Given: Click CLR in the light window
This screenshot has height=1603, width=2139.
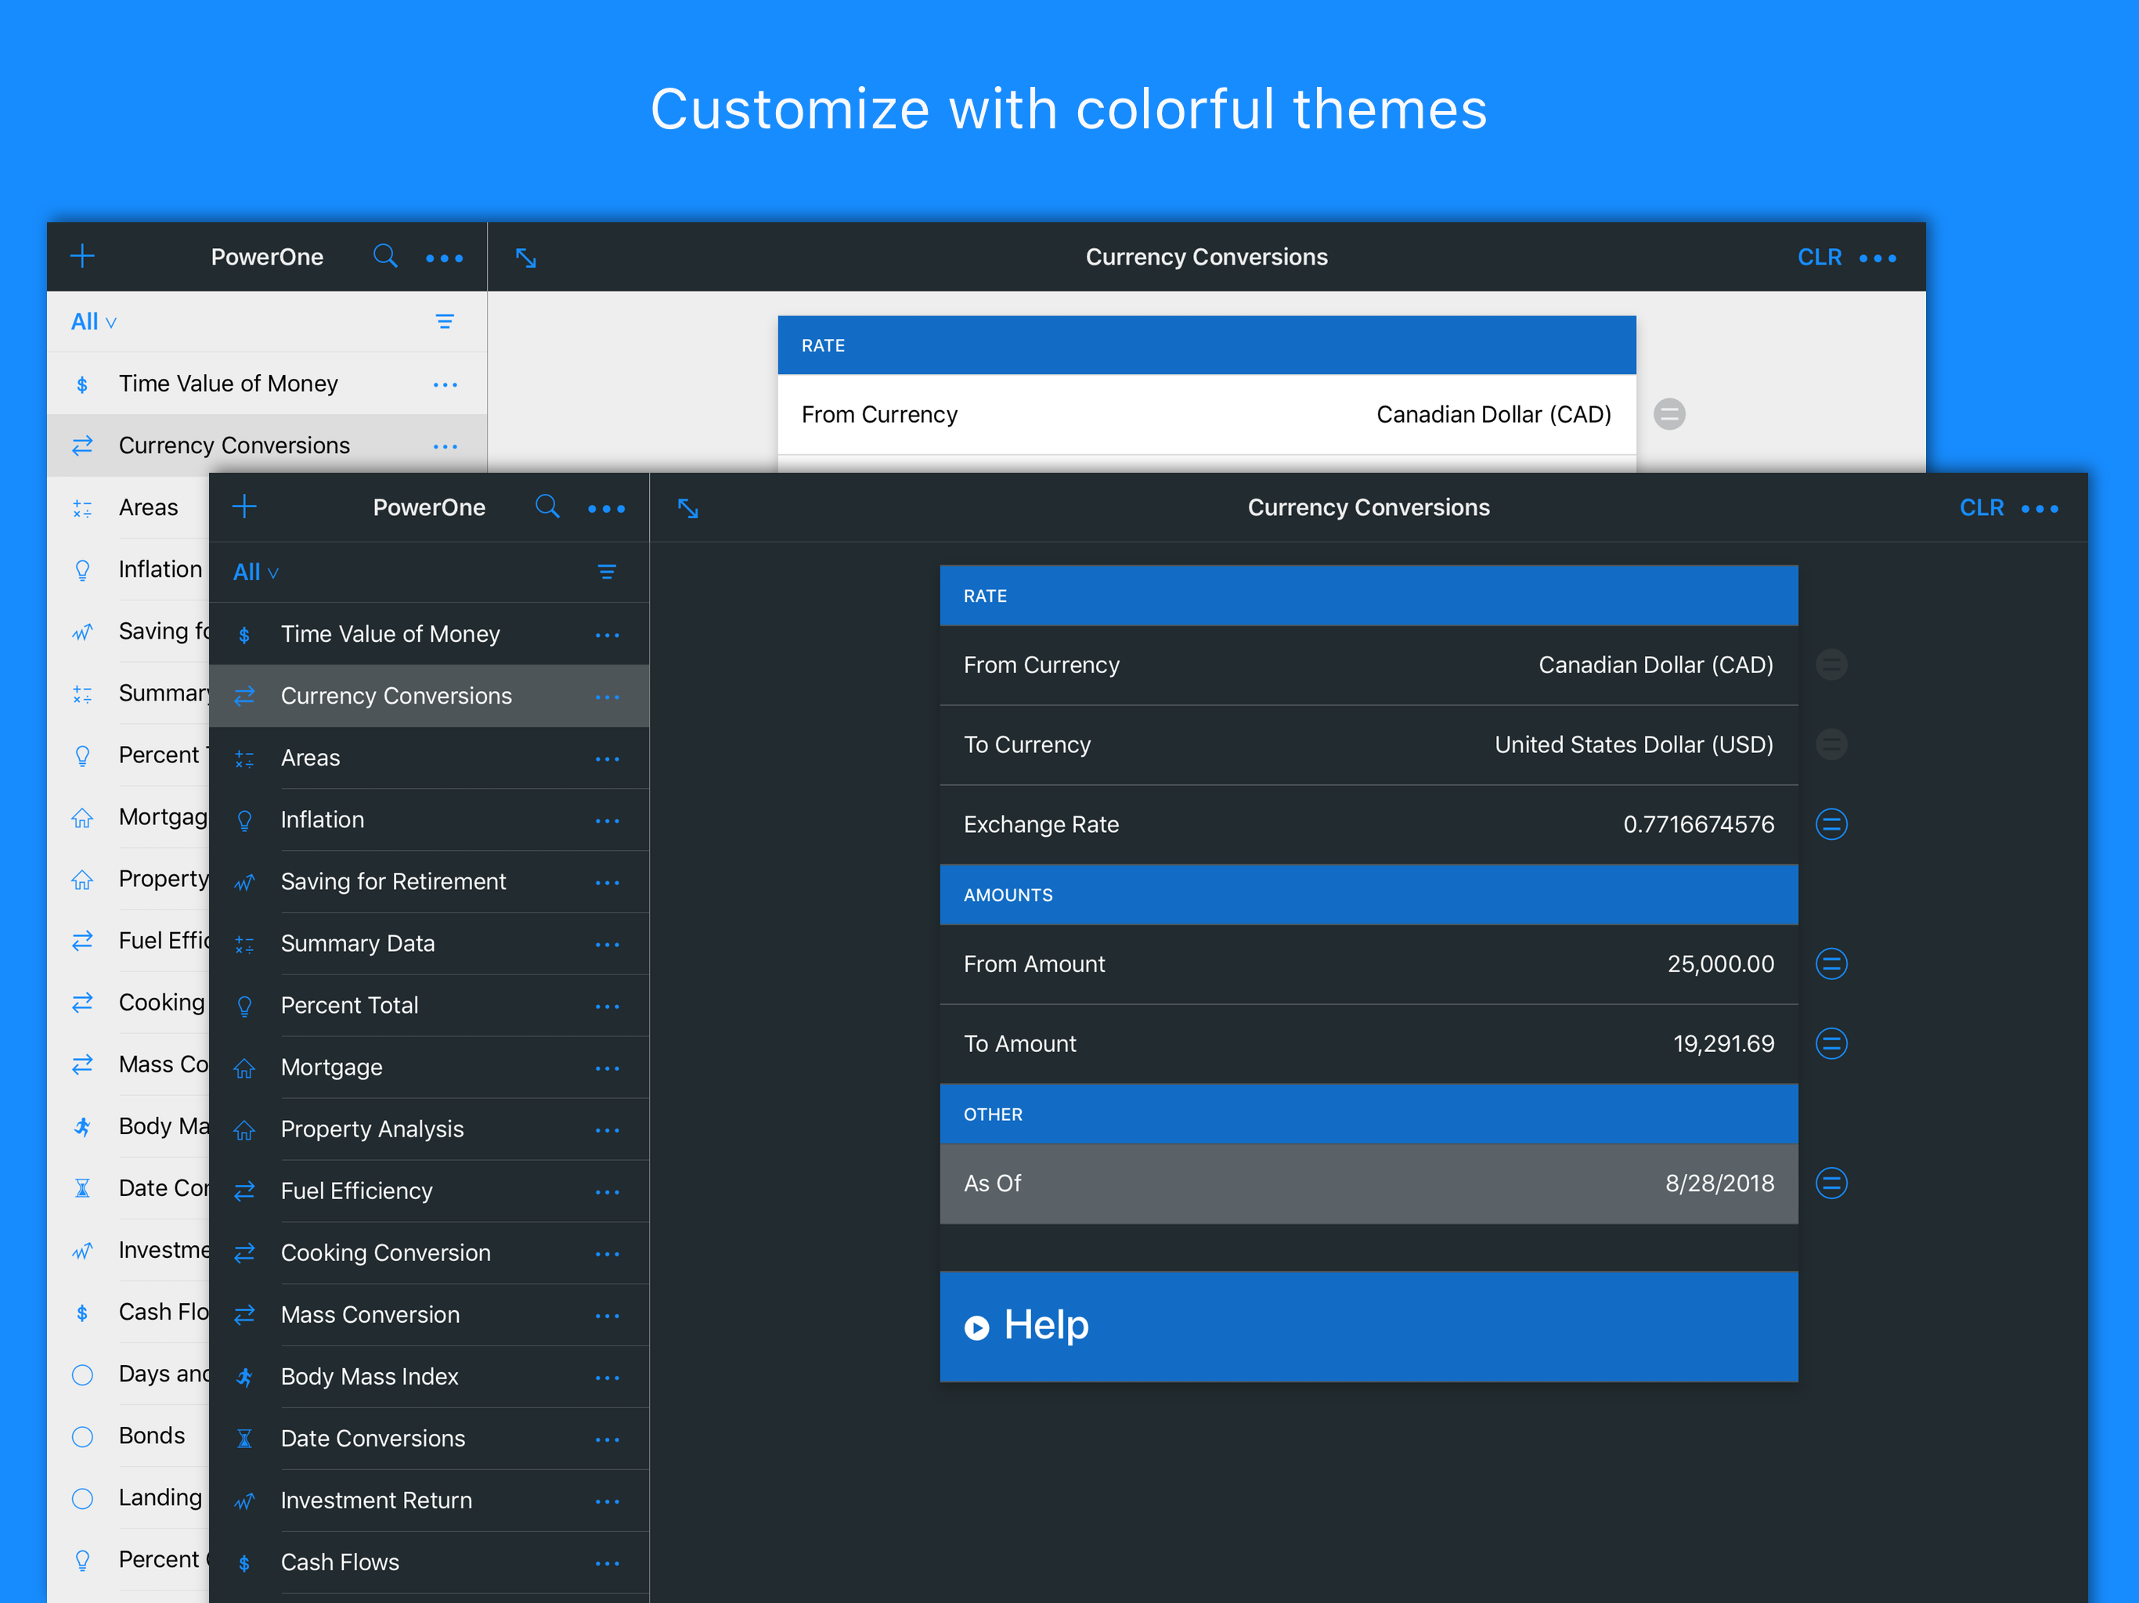Looking at the screenshot, I should pyautogui.click(x=1819, y=258).
